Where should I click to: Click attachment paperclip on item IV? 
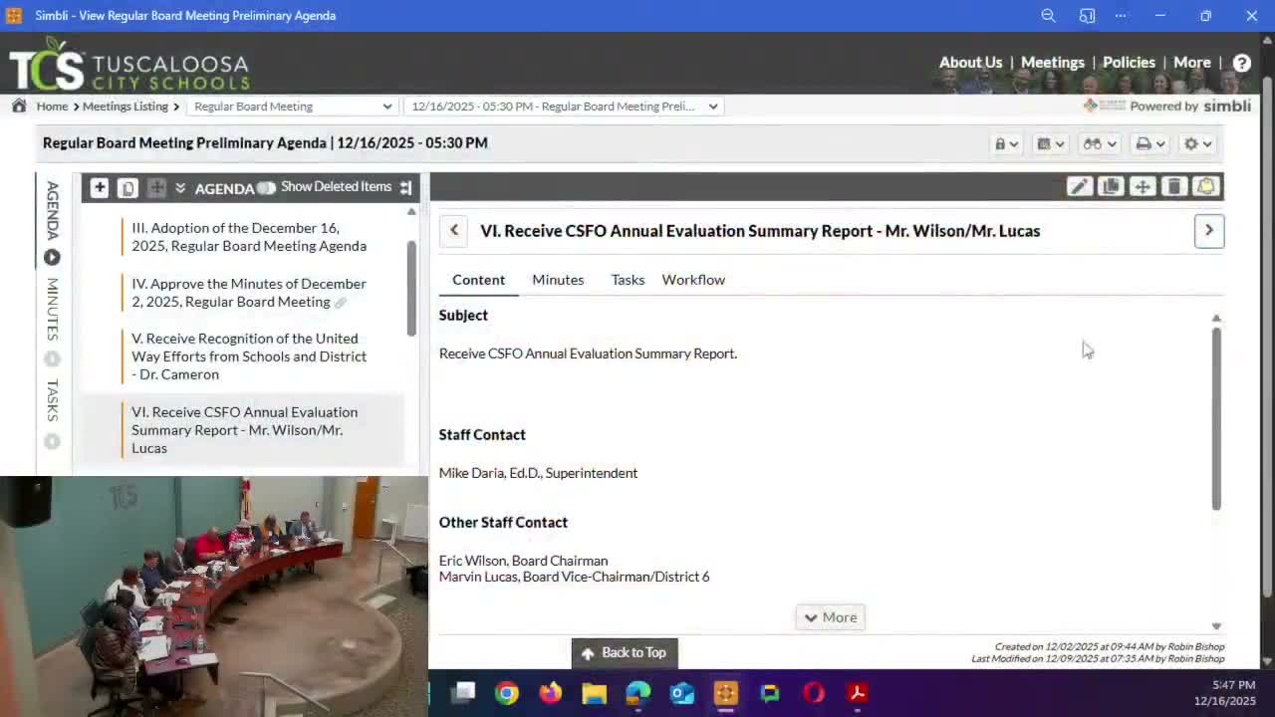coord(341,303)
